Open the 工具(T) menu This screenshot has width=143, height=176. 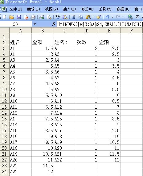coord(105,9)
